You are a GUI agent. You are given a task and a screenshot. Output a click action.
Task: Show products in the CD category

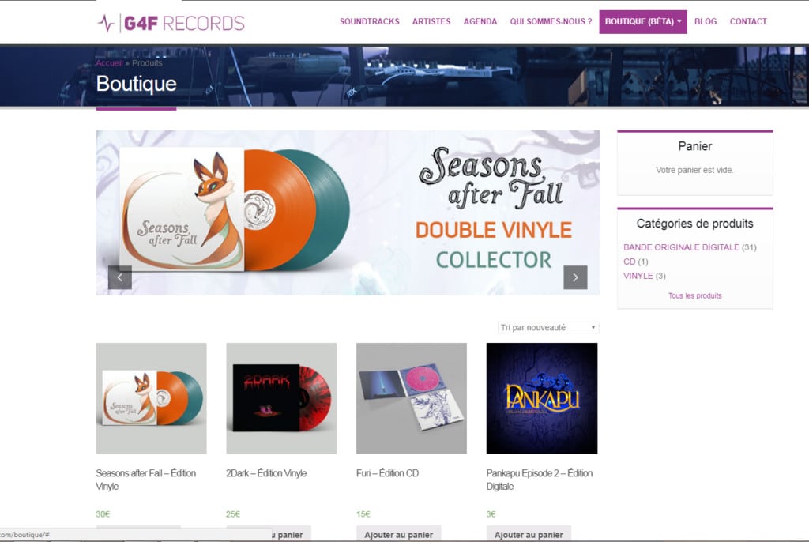point(629,262)
